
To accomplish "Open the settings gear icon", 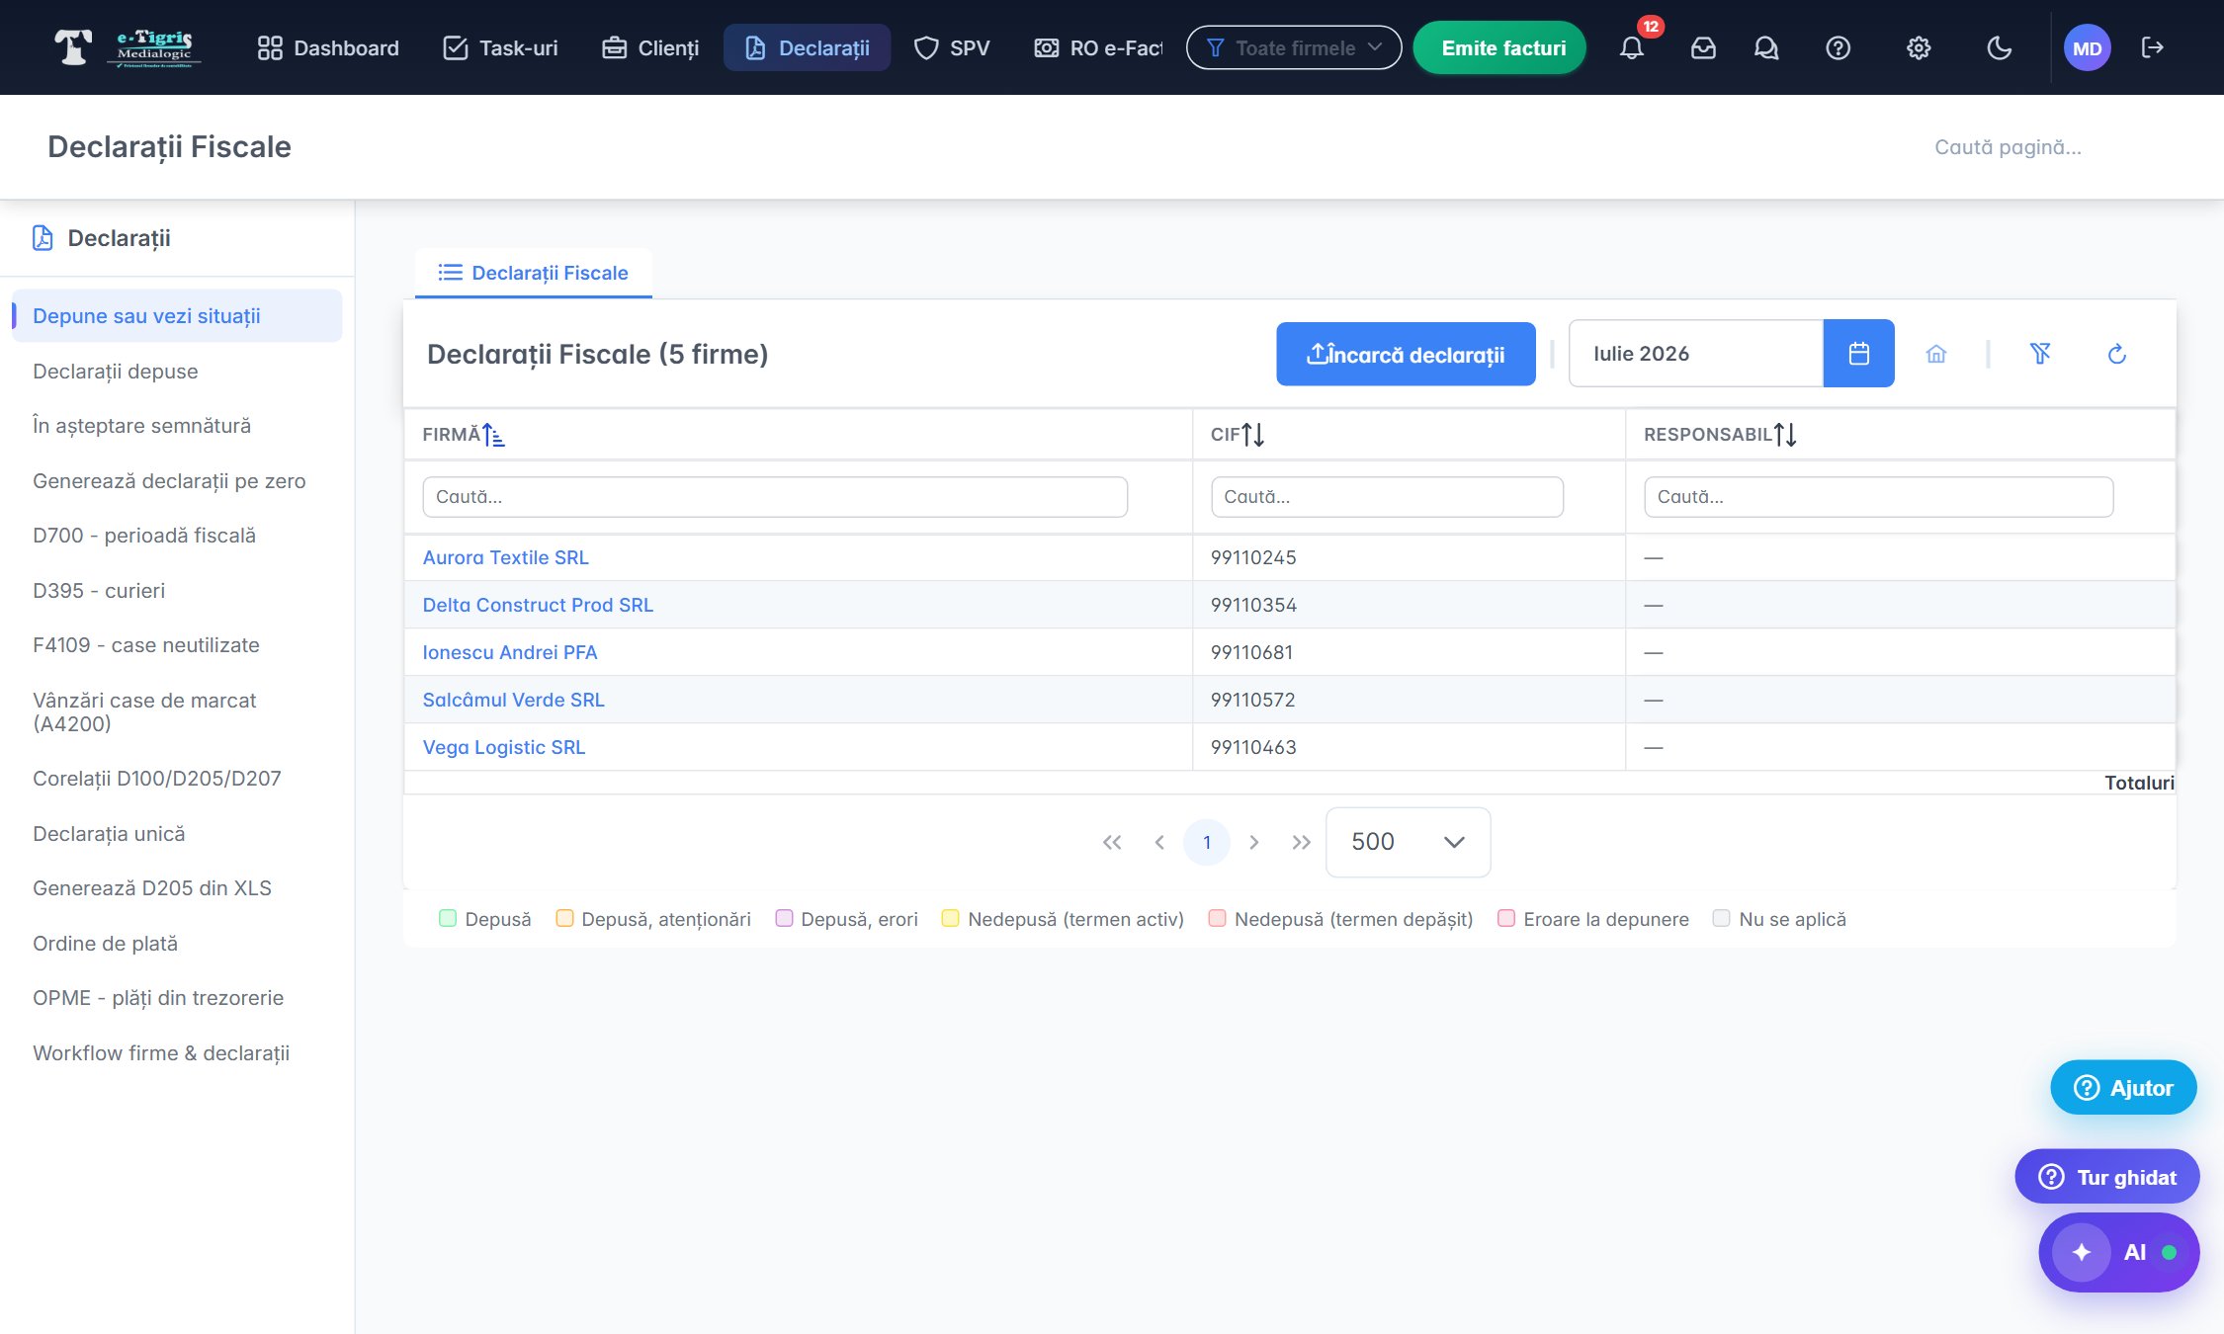I will [1919, 47].
